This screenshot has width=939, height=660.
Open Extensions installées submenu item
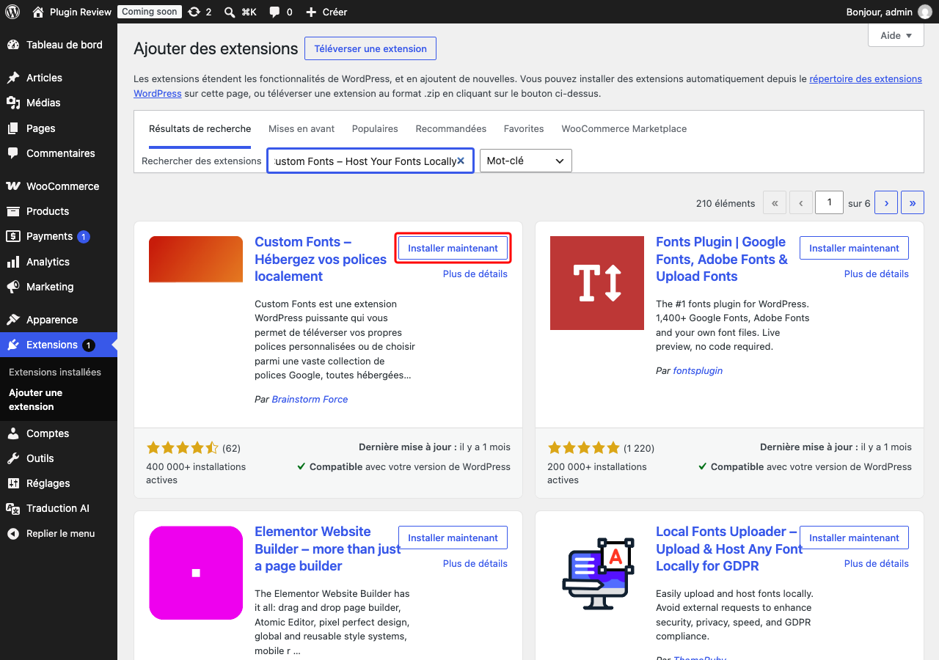click(x=55, y=372)
